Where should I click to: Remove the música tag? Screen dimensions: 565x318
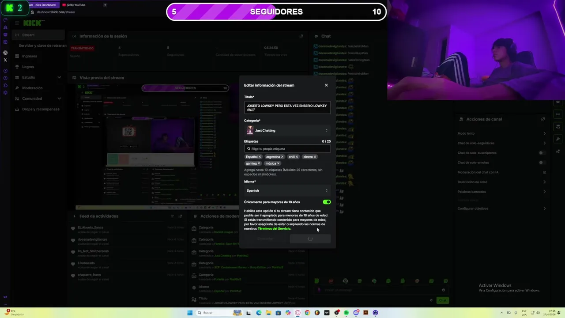[x=279, y=163]
